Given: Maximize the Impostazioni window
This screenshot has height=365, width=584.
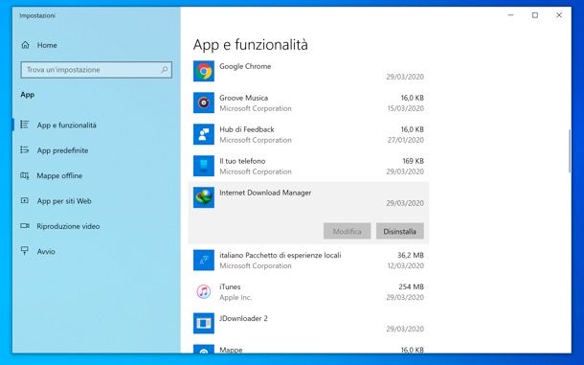Looking at the screenshot, I should pos(535,15).
